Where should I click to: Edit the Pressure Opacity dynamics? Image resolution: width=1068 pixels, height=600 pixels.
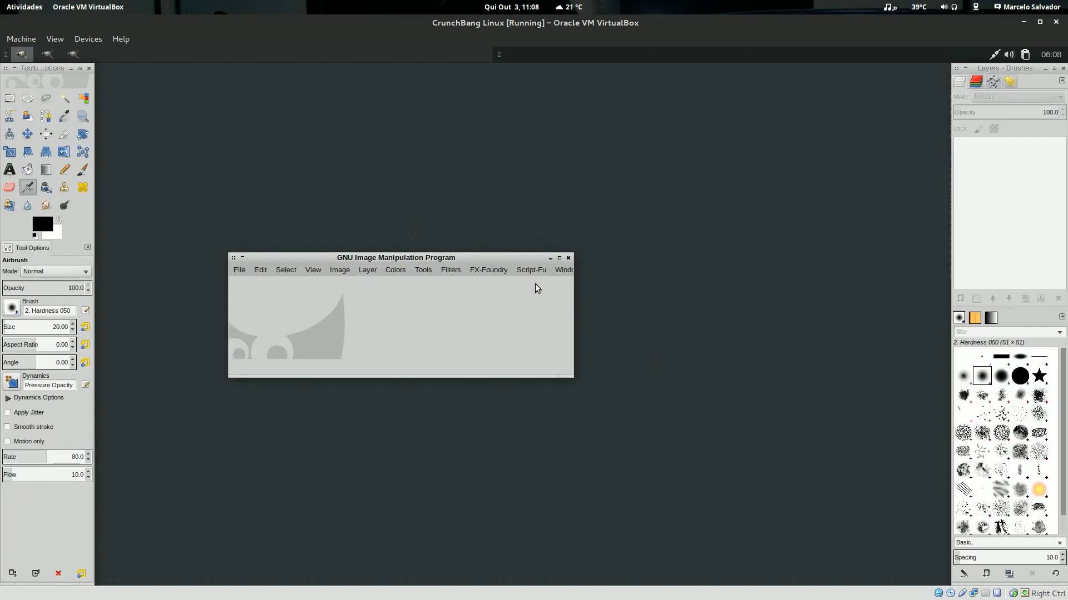tap(86, 384)
